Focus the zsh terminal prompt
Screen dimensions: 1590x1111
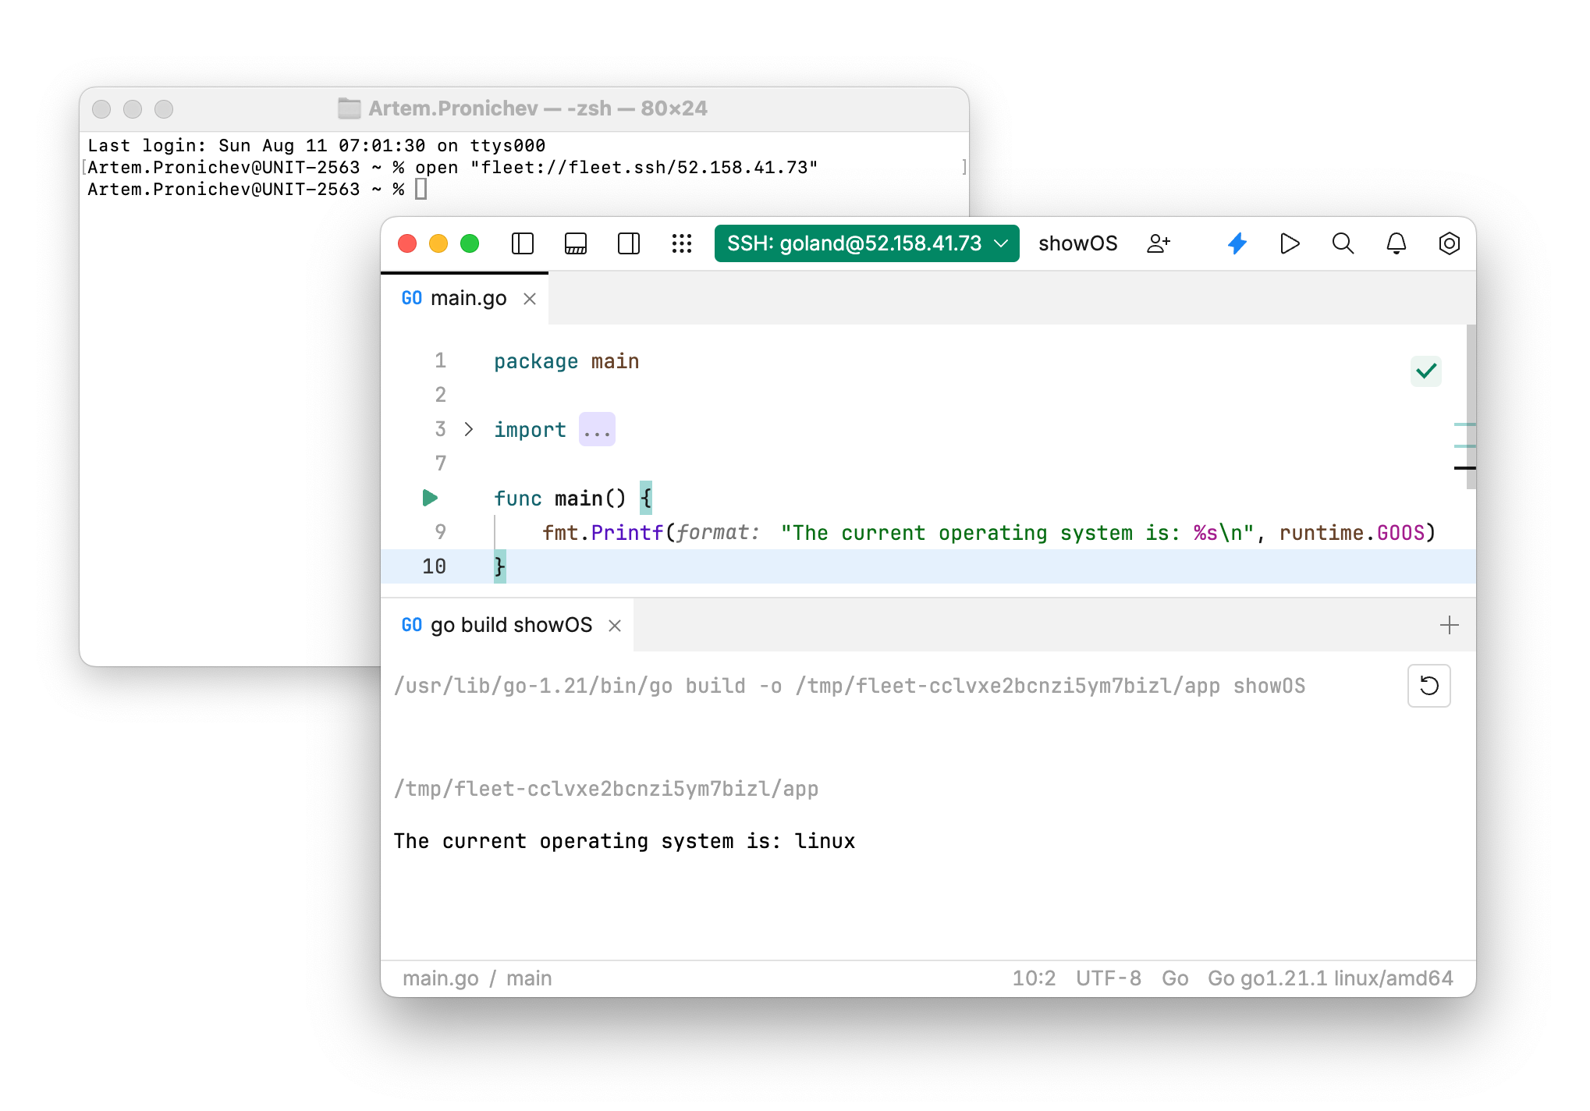422,189
